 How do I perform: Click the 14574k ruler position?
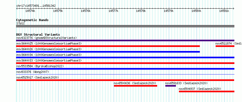(x=30, y=11)
